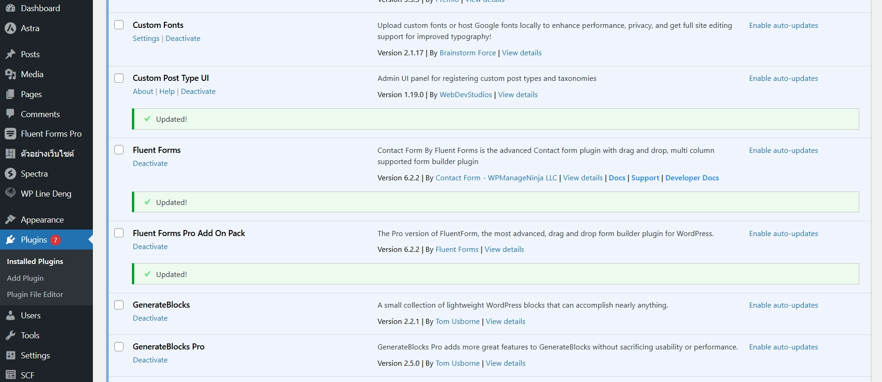Deactivate Fluent Forms Pro Add On Pack
The height and width of the screenshot is (382, 882).
[150, 246]
